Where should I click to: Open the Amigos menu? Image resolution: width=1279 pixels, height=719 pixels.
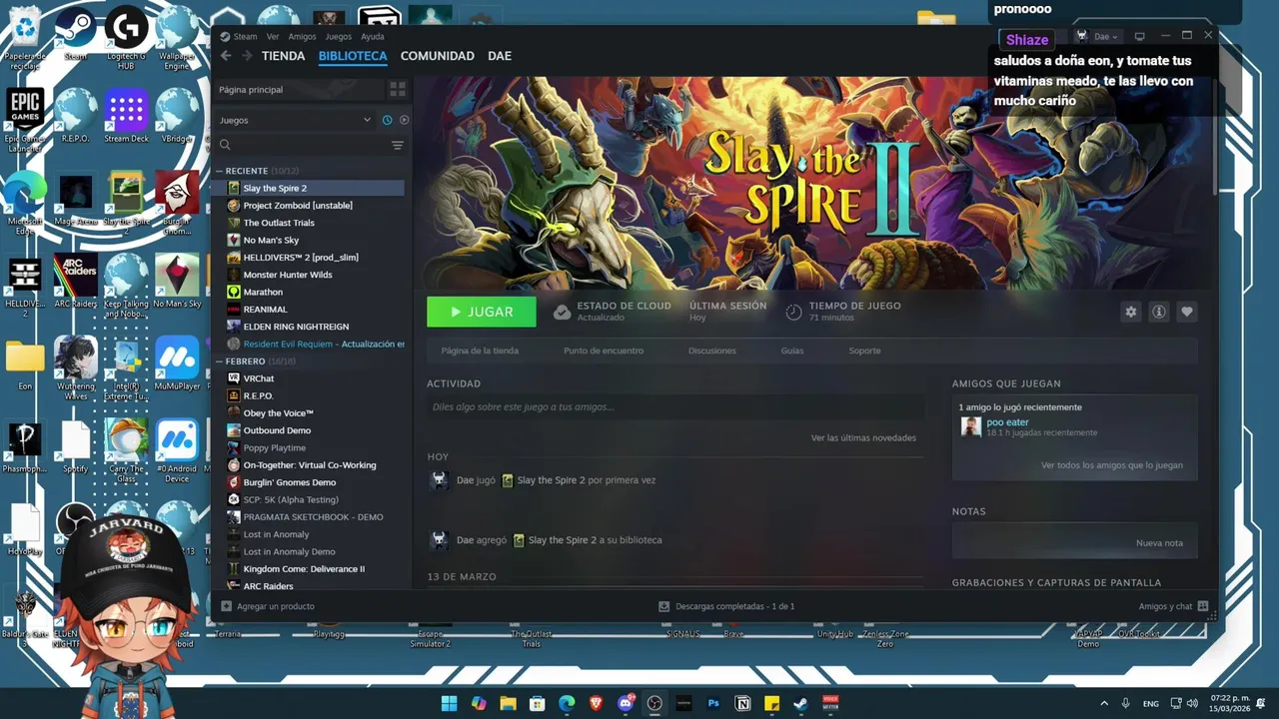302,36
